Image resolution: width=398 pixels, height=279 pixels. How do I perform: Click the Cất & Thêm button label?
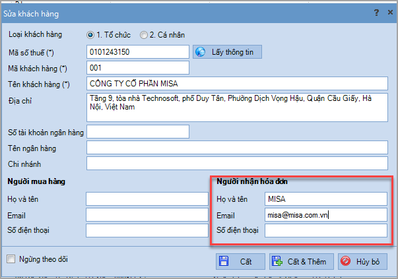[307, 261]
